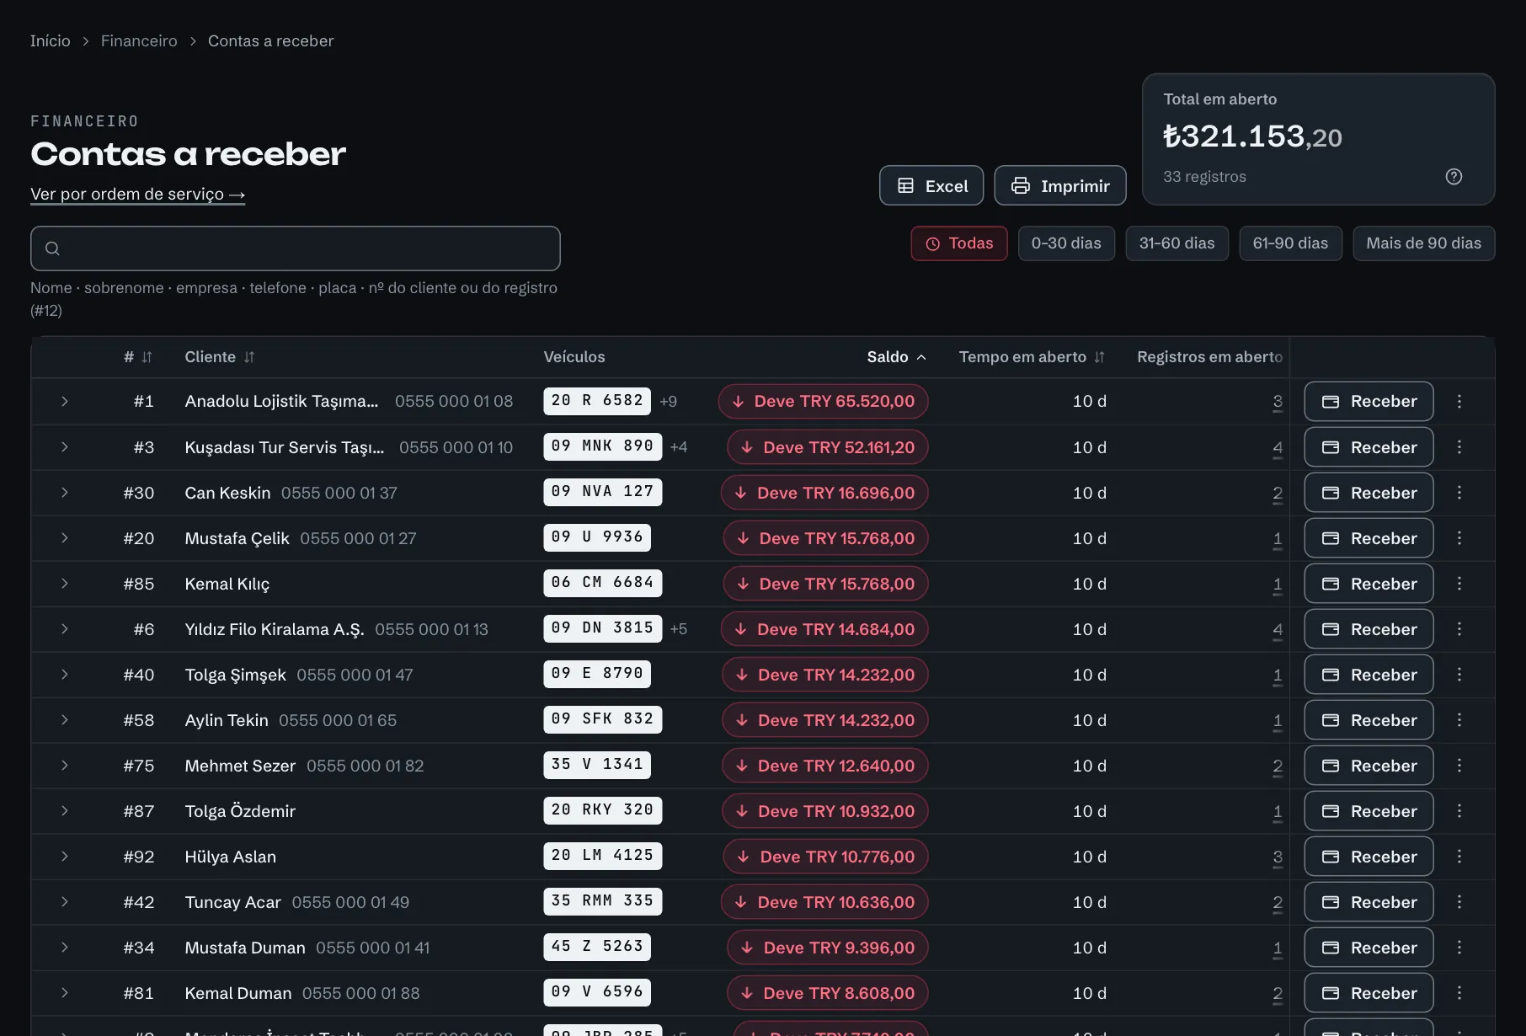The width and height of the screenshot is (1526, 1036).
Task: Show the +9 more vehicles for Anadolu Lojistik
Action: (x=669, y=402)
